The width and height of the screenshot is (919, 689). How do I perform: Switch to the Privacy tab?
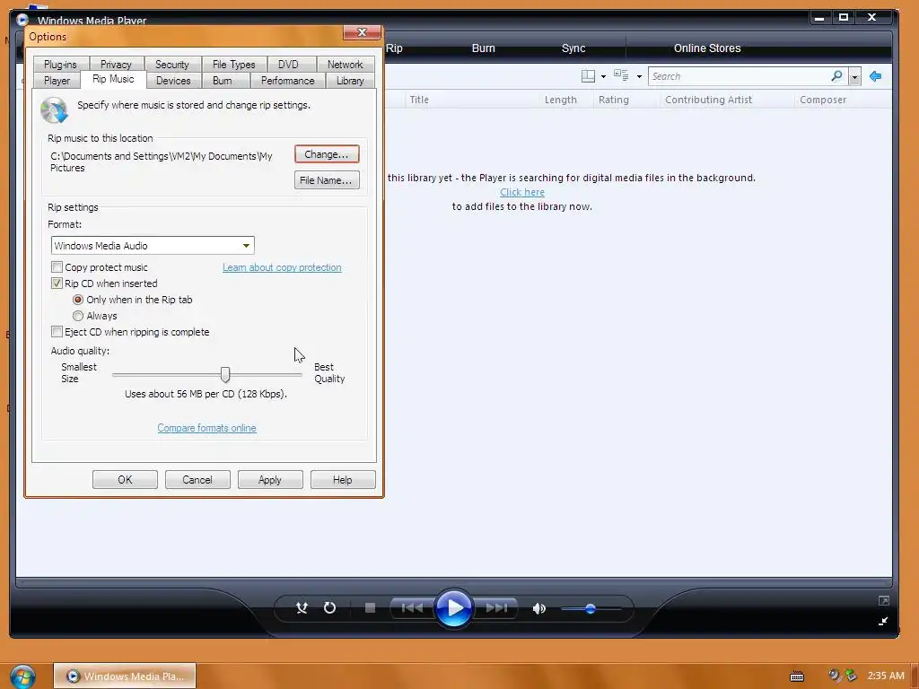(x=116, y=65)
